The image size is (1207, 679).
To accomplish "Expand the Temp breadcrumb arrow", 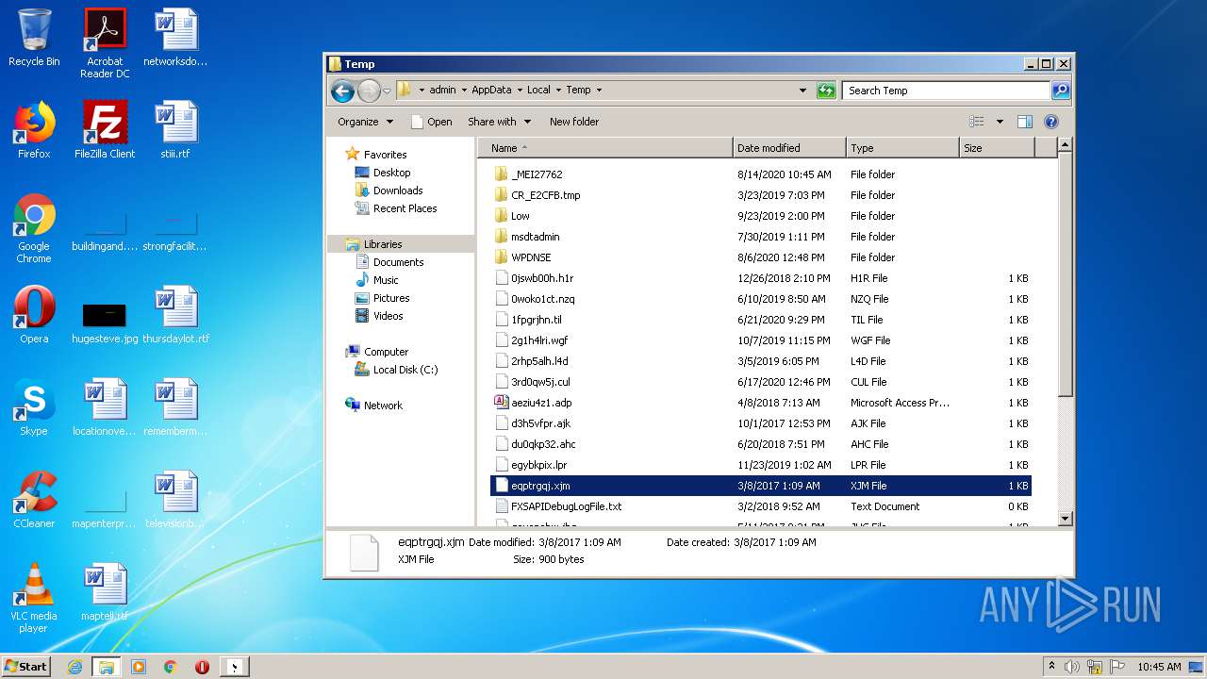I will [x=599, y=91].
